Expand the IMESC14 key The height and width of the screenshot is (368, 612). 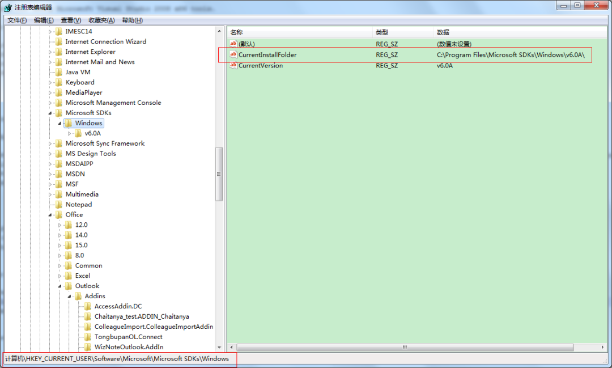click(x=50, y=32)
